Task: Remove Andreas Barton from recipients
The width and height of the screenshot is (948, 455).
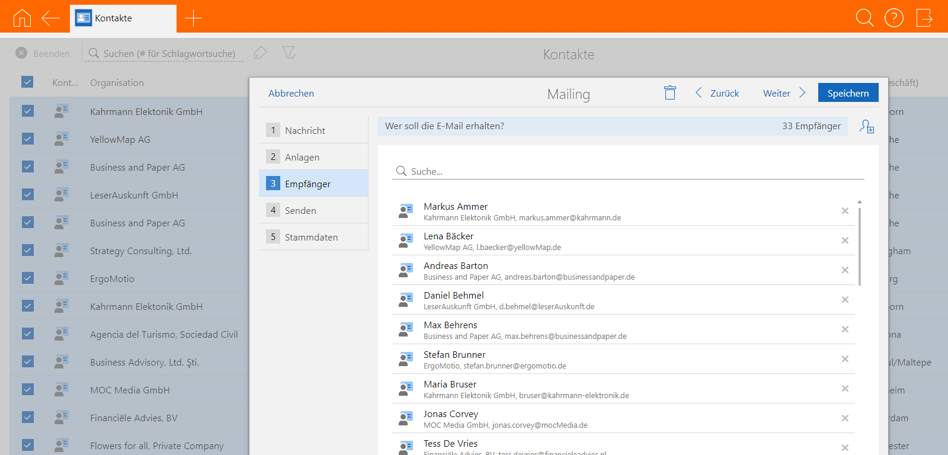Action: (845, 270)
